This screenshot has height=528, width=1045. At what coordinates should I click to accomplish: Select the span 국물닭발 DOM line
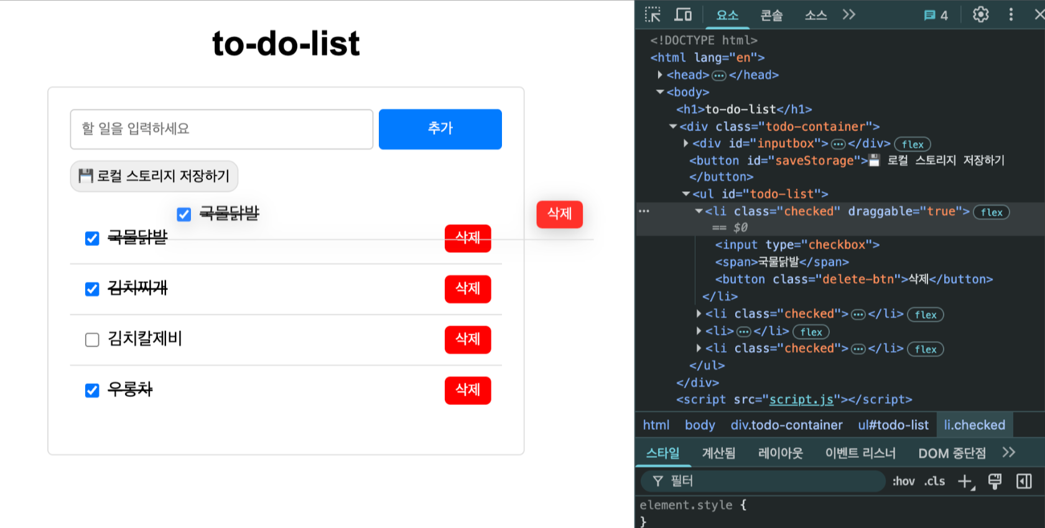[782, 262]
